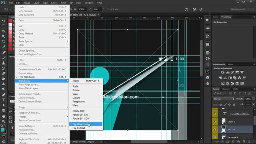Toggle lock all padlock icon

(234, 104)
